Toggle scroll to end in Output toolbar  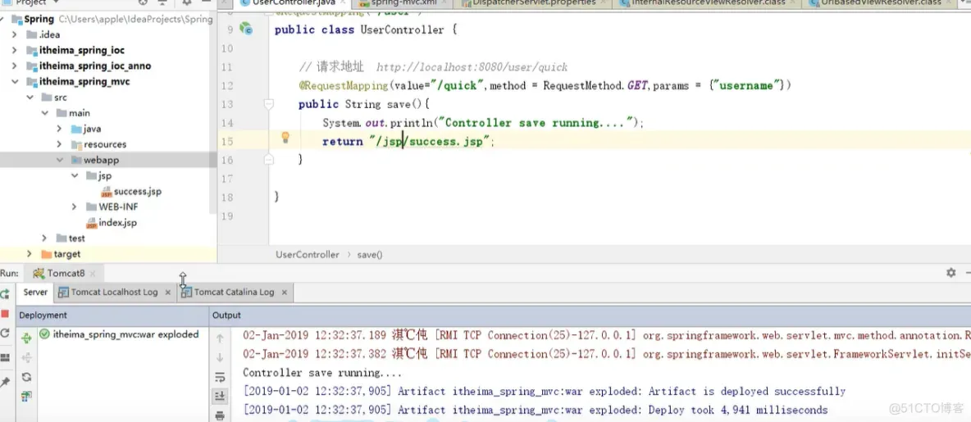pos(220,396)
